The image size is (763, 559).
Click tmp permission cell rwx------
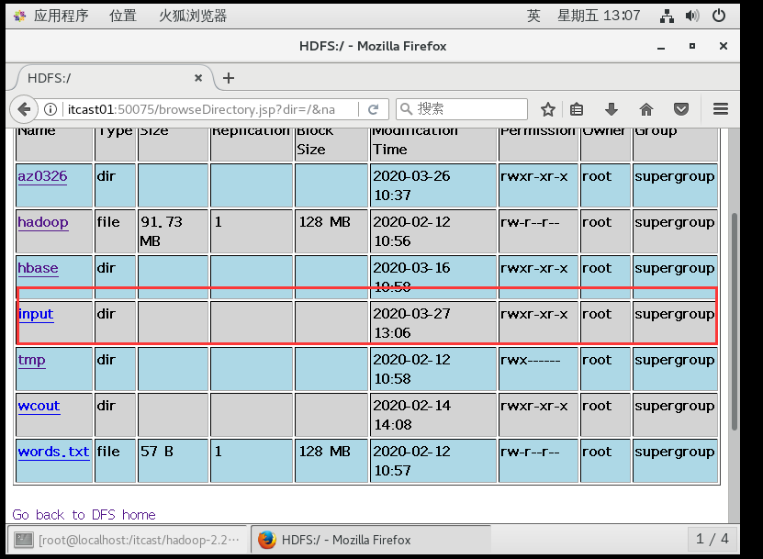pos(538,369)
